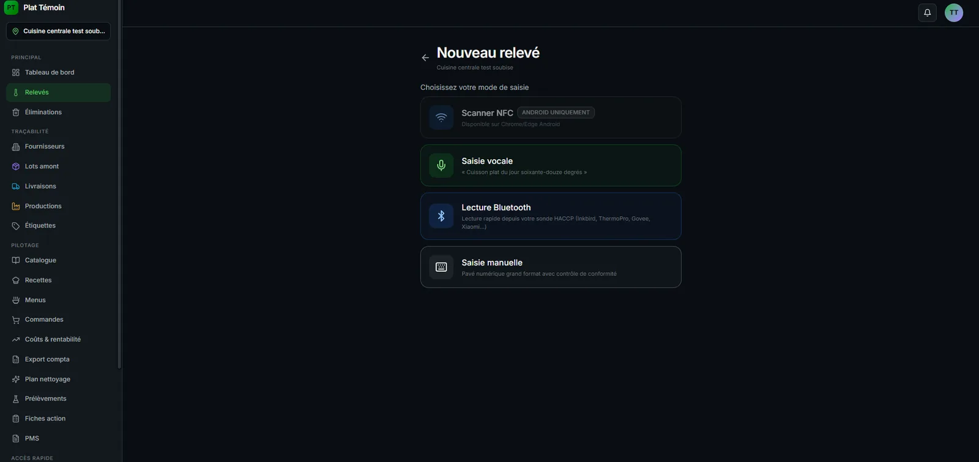
Task: Click the Menus dish icon
Action: (x=16, y=300)
